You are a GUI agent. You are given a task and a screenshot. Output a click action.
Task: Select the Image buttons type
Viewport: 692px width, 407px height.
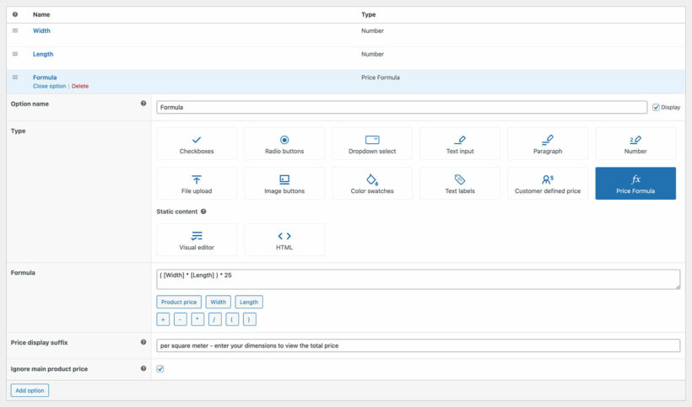click(x=284, y=184)
